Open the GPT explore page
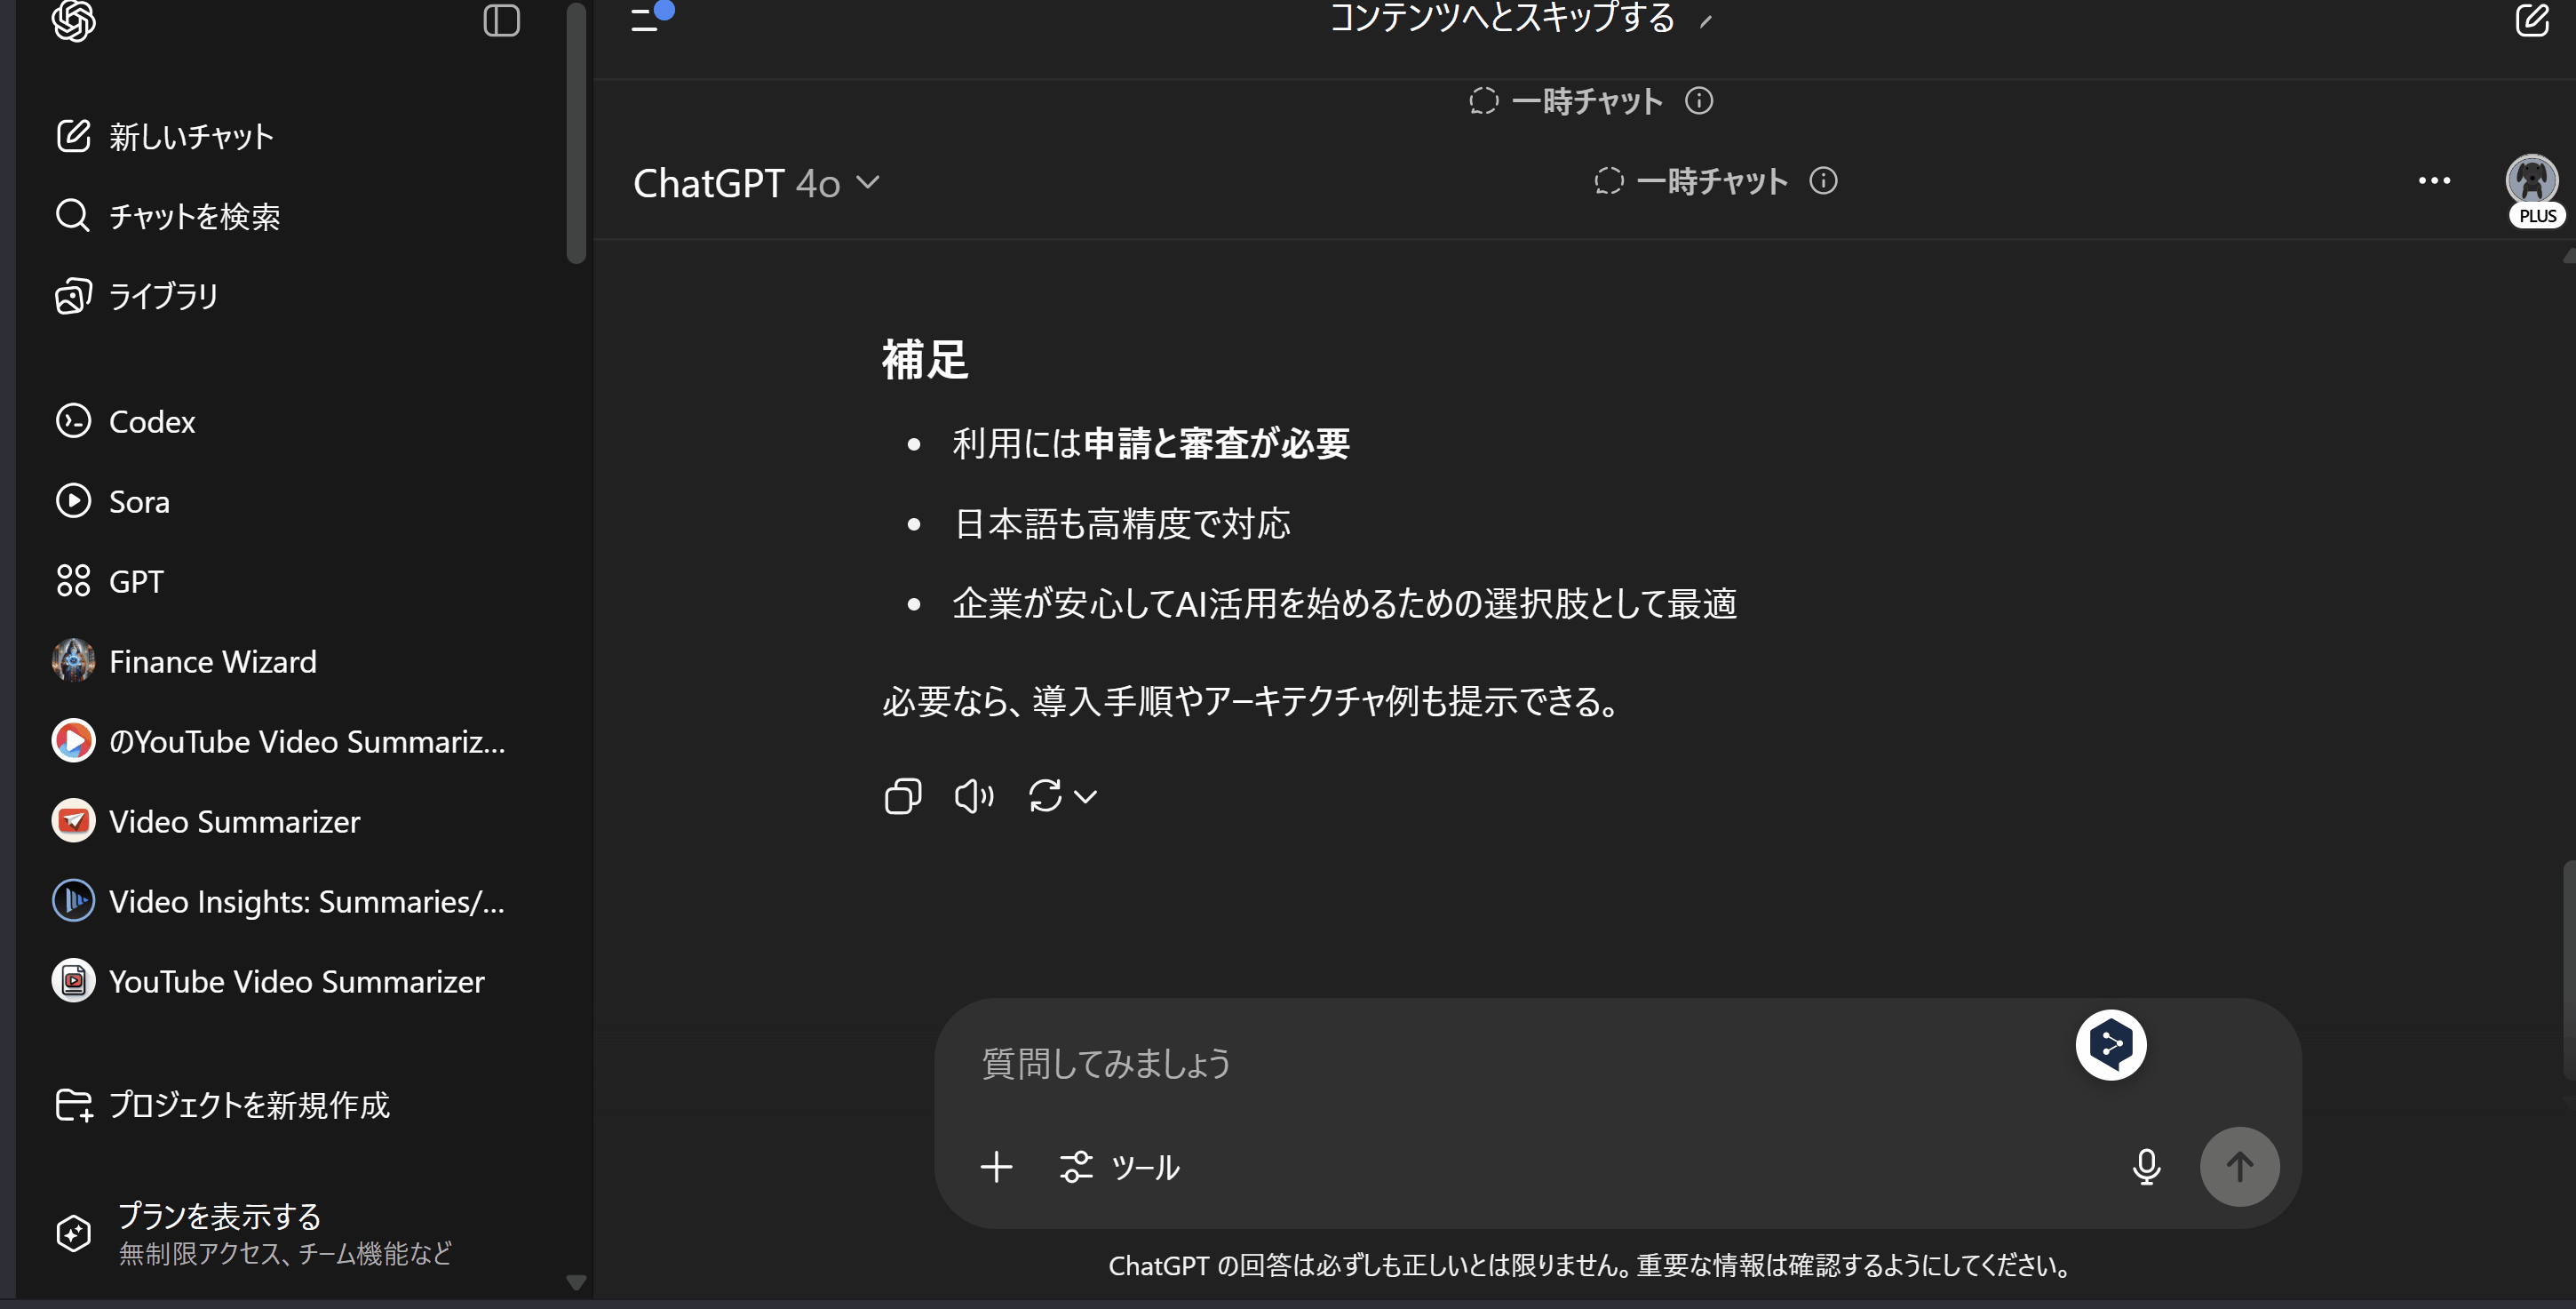Viewport: 2576px width, 1309px height. [110, 581]
